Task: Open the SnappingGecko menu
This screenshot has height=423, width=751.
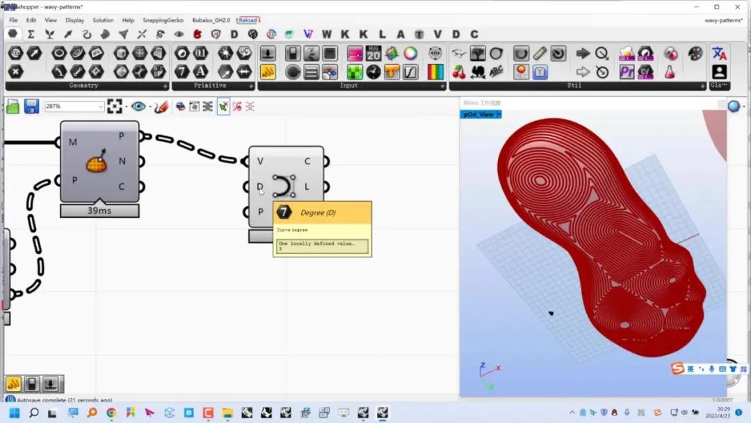Action: [163, 20]
